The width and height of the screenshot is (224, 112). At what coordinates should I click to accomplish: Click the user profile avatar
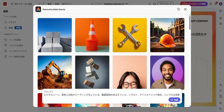pyautogui.click(x=221, y=4)
